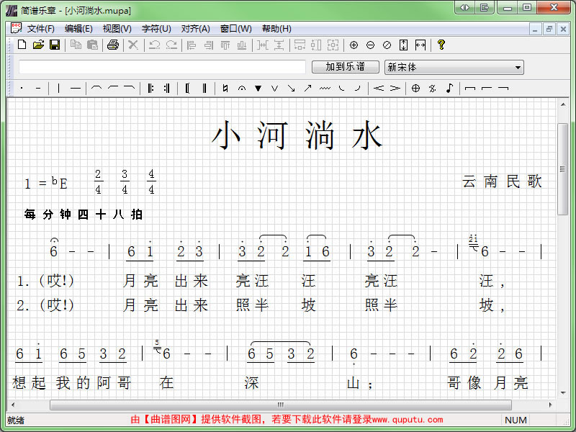Align selected symbols to the right
Image resolution: width=576 pixels, height=432 pixels.
click(208, 45)
